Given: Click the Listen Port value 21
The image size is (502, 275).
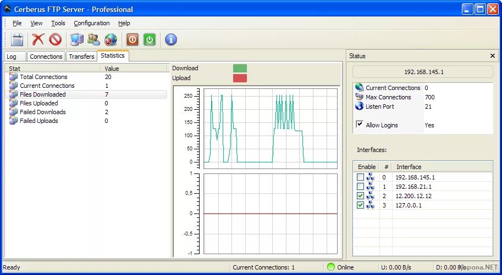Looking at the screenshot, I should (x=428, y=106).
